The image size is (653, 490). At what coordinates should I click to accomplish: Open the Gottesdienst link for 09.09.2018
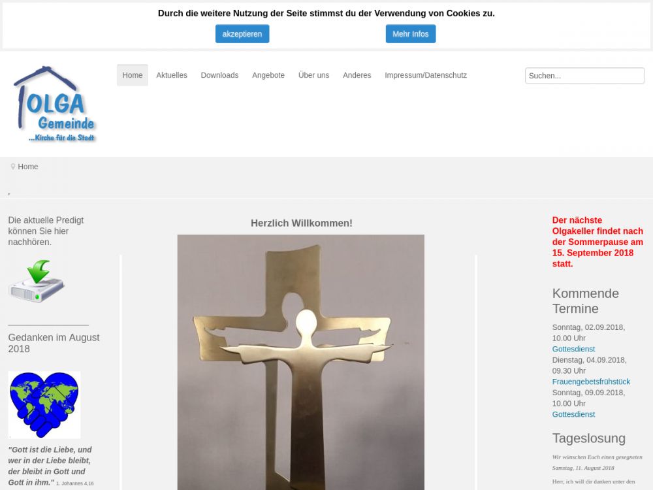pyautogui.click(x=573, y=414)
